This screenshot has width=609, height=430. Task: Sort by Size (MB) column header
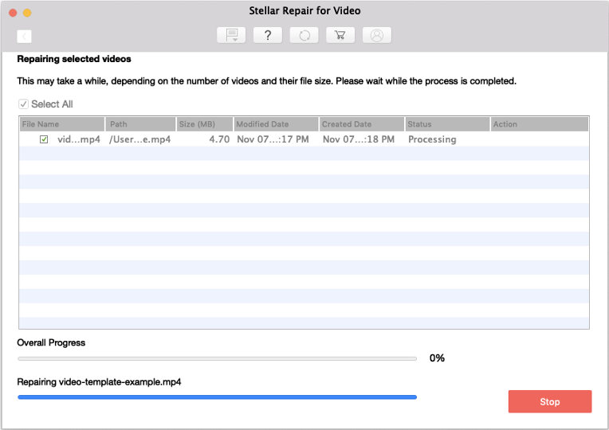click(205, 124)
